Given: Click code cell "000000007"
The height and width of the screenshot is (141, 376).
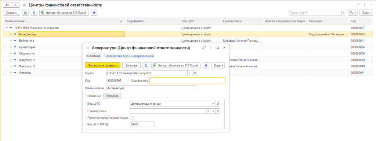Looking at the screenshot, I should click(358, 28).
